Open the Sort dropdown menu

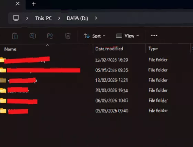tap(94, 36)
